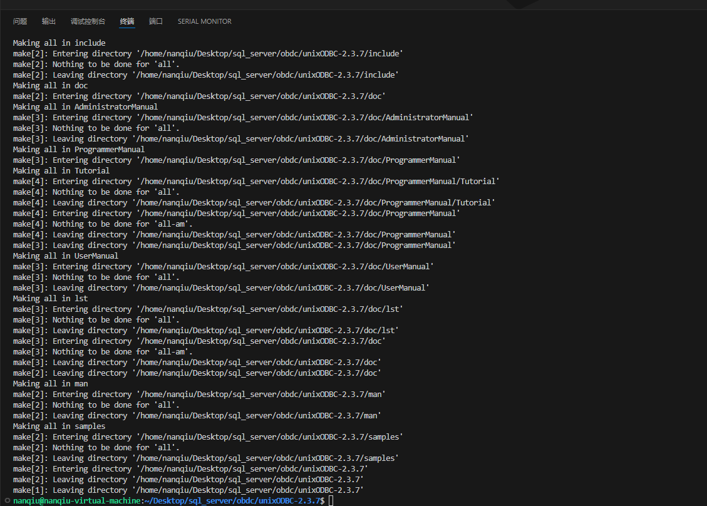Click make[4] 'all-am' nothing to be done line
The height and width of the screenshot is (506, 707).
point(103,224)
